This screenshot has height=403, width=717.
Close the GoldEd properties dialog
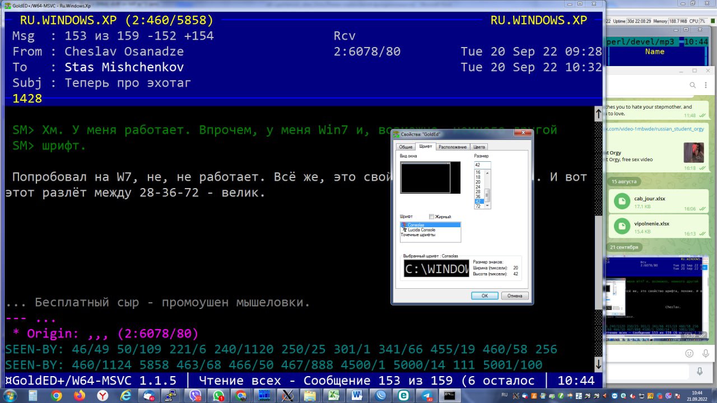coord(524,134)
